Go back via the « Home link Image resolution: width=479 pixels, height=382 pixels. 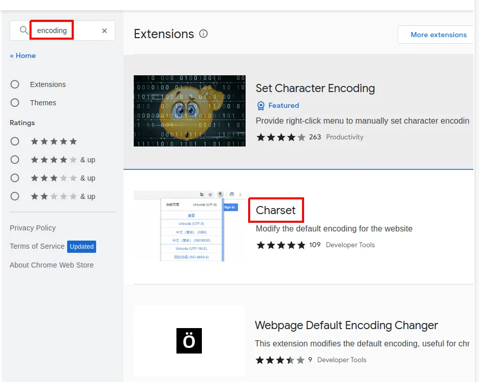point(23,55)
